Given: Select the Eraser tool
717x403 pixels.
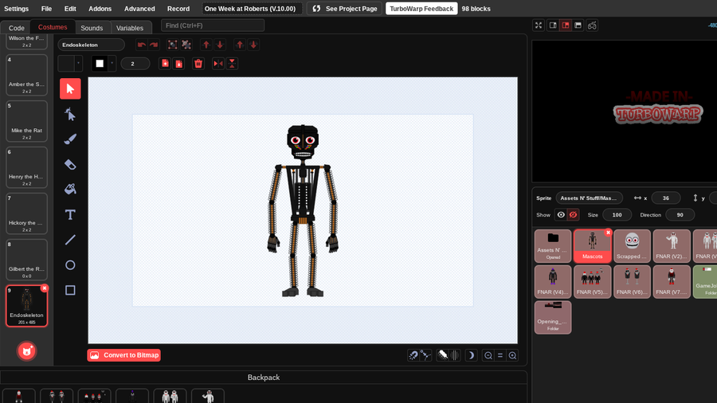Looking at the screenshot, I should (x=70, y=165).
